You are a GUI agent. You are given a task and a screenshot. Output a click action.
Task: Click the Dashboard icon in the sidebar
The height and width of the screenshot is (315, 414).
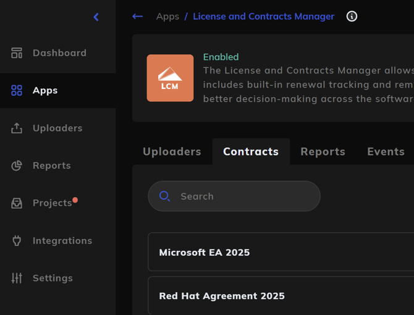click(17, 53)
